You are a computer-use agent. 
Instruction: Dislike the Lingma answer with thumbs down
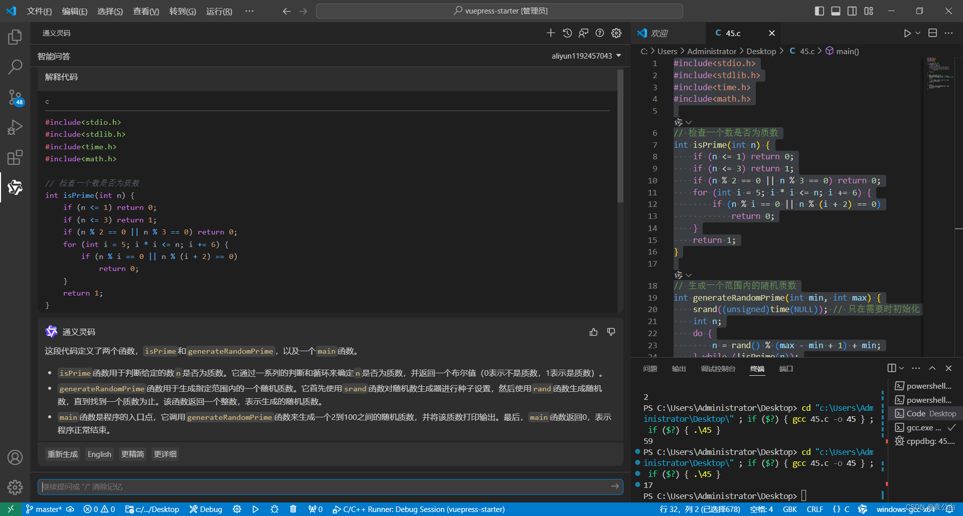coord(611,332)
